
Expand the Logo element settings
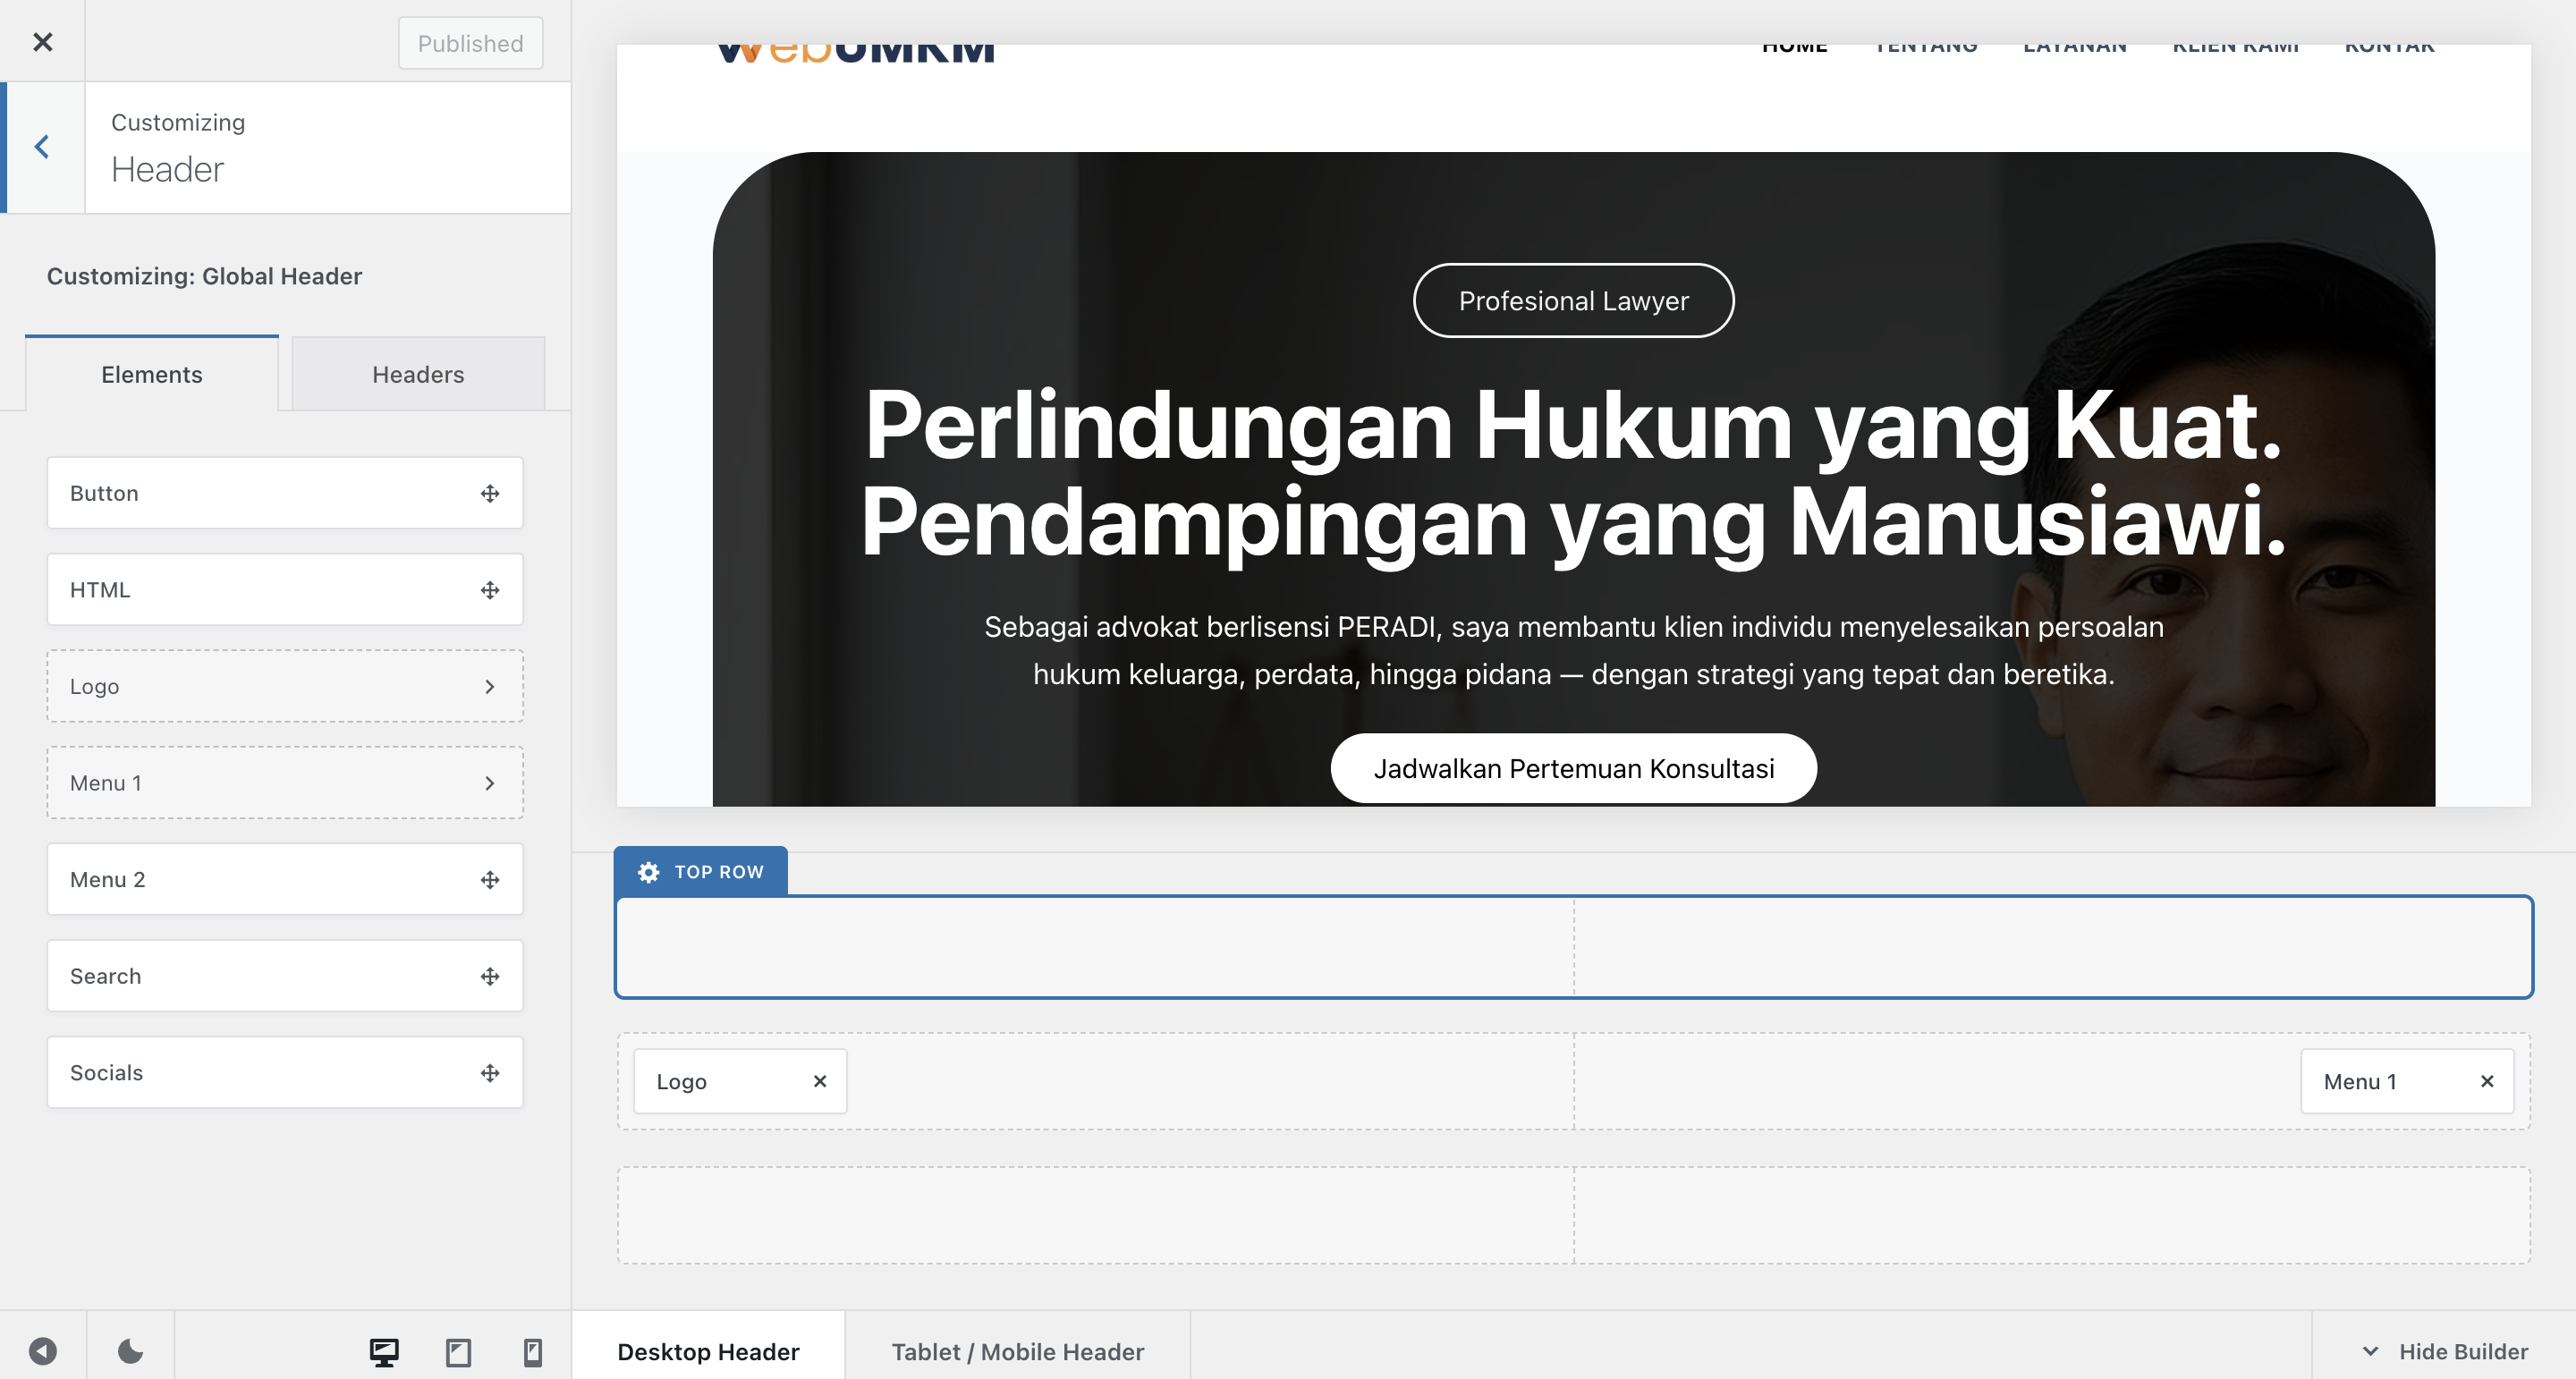490,686
